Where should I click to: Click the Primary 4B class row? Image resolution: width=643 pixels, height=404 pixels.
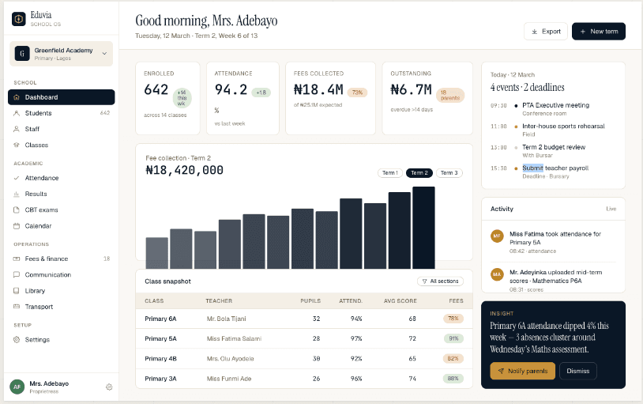pos(304,358)
